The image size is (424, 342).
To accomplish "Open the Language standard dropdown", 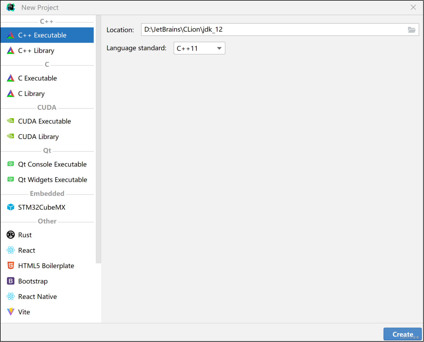I will click(x=199, y=48).
